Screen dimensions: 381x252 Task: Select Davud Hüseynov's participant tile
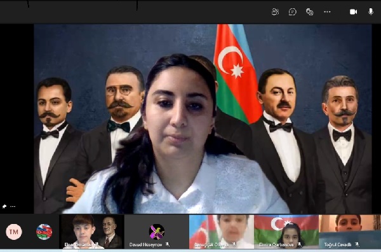pos(157,232)
